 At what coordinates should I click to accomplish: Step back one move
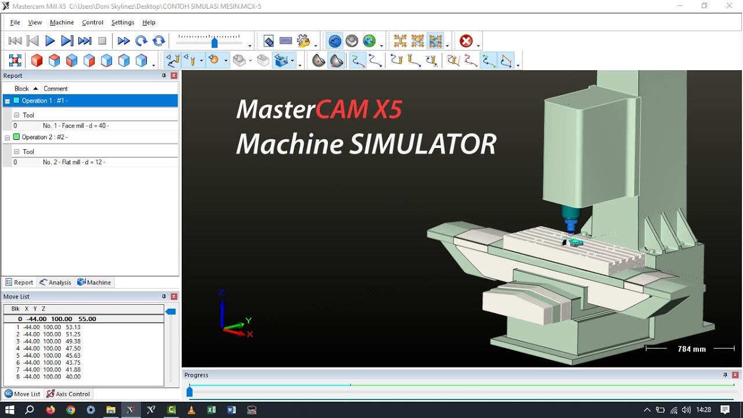click(33, 41)
